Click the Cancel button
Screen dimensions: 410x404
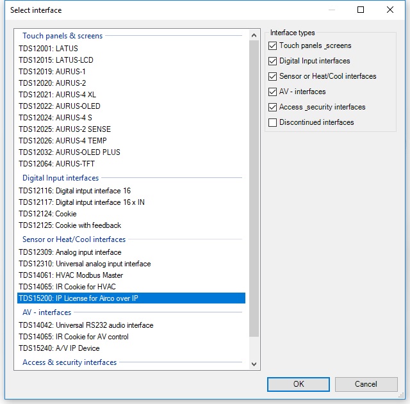366,384
